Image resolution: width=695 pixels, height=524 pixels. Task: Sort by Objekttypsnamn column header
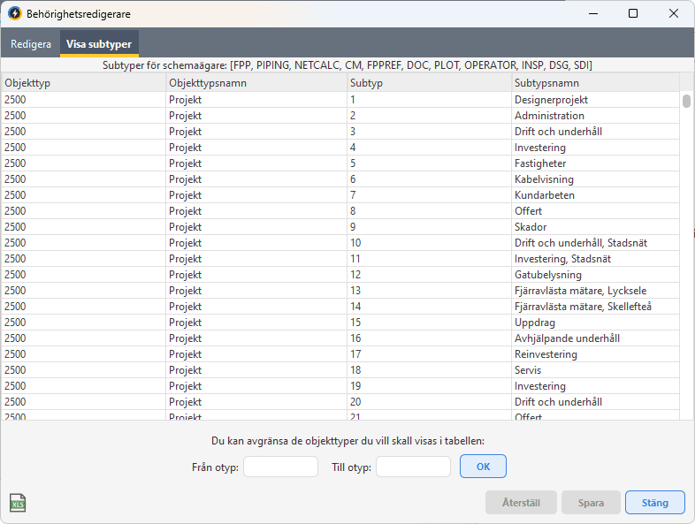tap(256, 82)
